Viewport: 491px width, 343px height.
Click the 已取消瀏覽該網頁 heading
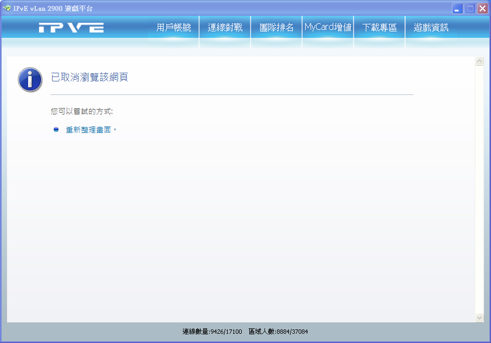coord(89,77)
